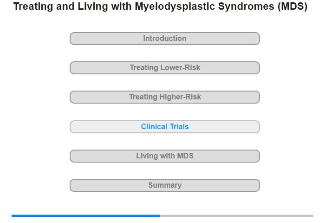Go to the Summary section

click(x=165, y=185)
